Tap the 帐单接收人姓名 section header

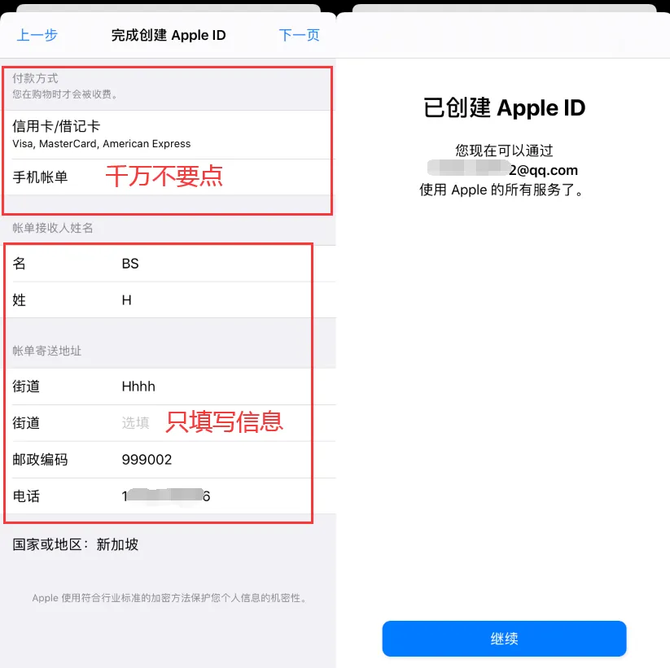click(x=53, y=228)
